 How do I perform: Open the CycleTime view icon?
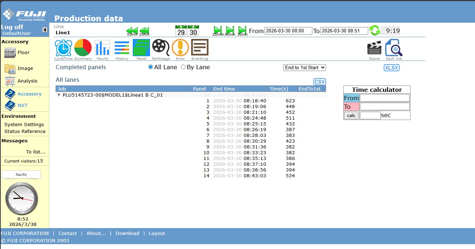pyautogui.click(x=63, y=48)
